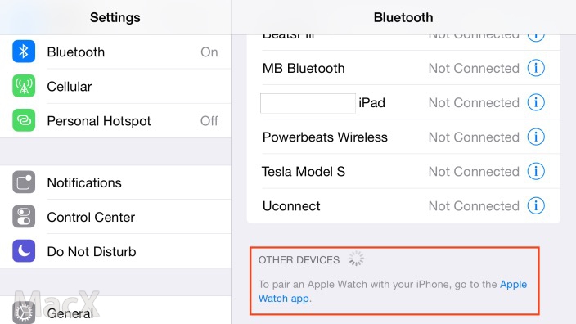This screenshot has width=576, height=324.
Task: Open the Control Center settings row
Action: click(x=115, y=217)
